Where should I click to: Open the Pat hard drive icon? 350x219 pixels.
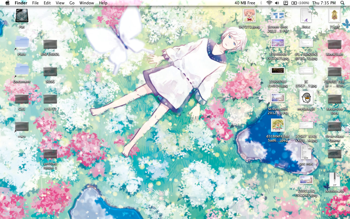(22, 16)
